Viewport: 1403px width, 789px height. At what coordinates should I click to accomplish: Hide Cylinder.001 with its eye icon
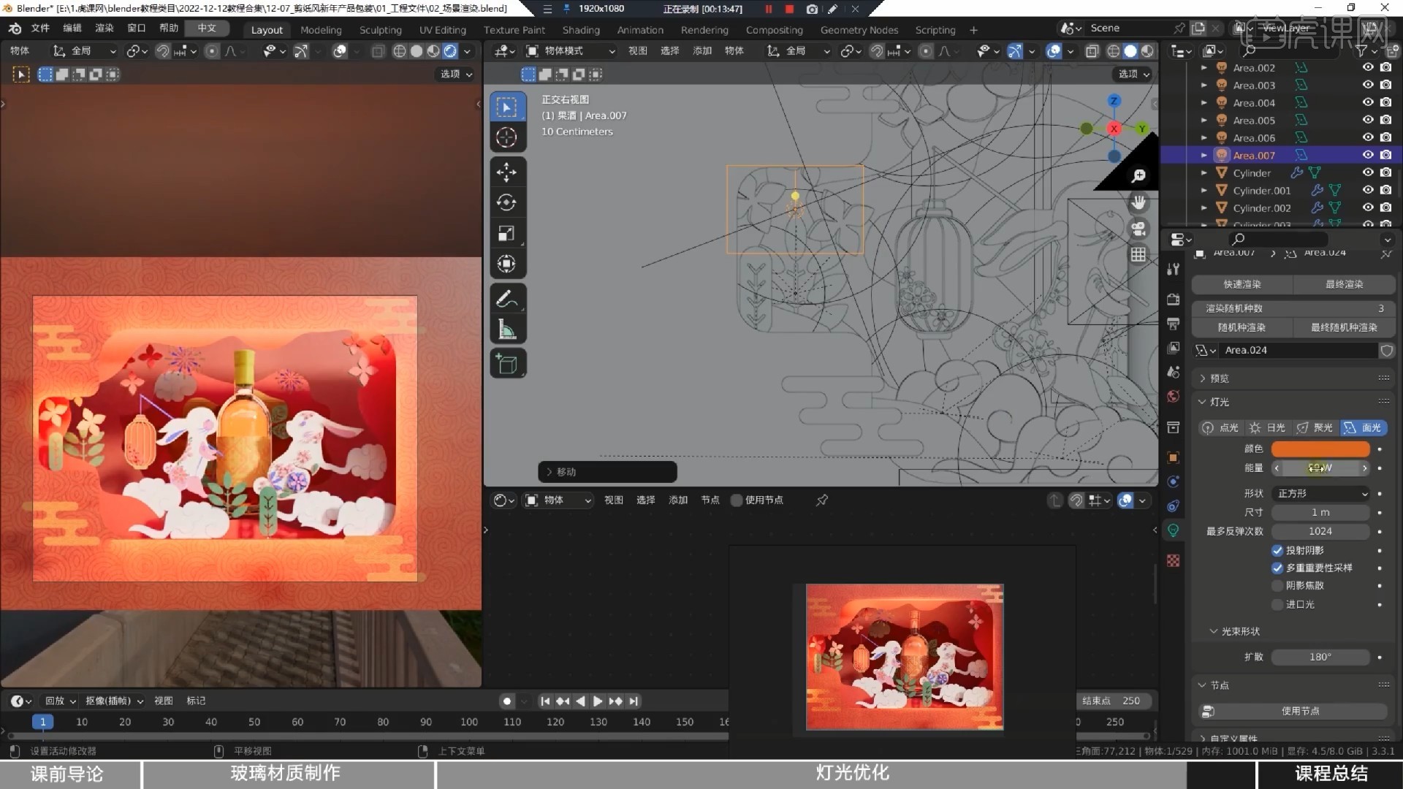pos(1368,190)
